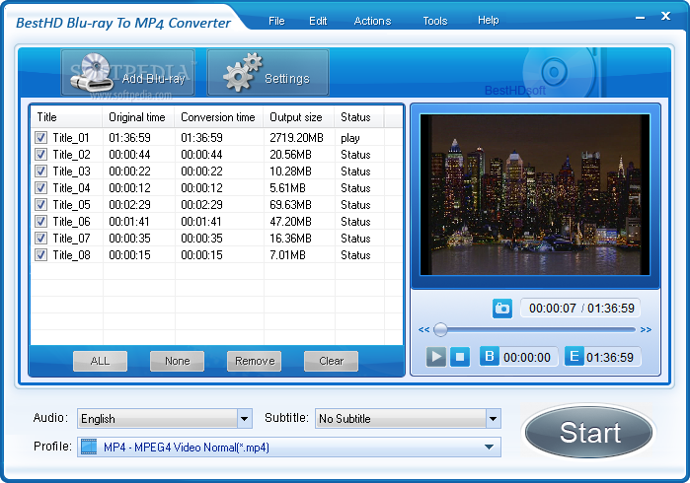Click the ALL button
This screenshot has height=483, width=690.
[100, 361]
